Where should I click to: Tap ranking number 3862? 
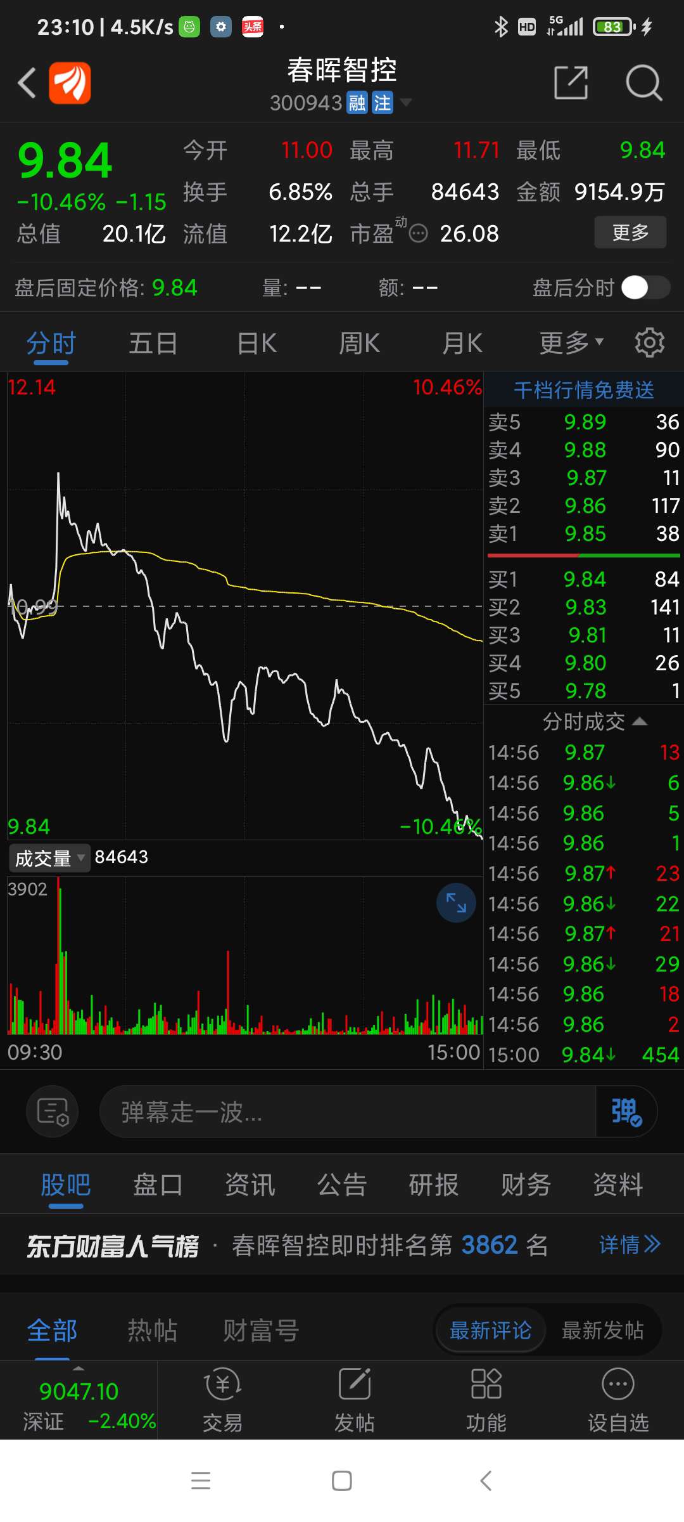point(490,1245)
